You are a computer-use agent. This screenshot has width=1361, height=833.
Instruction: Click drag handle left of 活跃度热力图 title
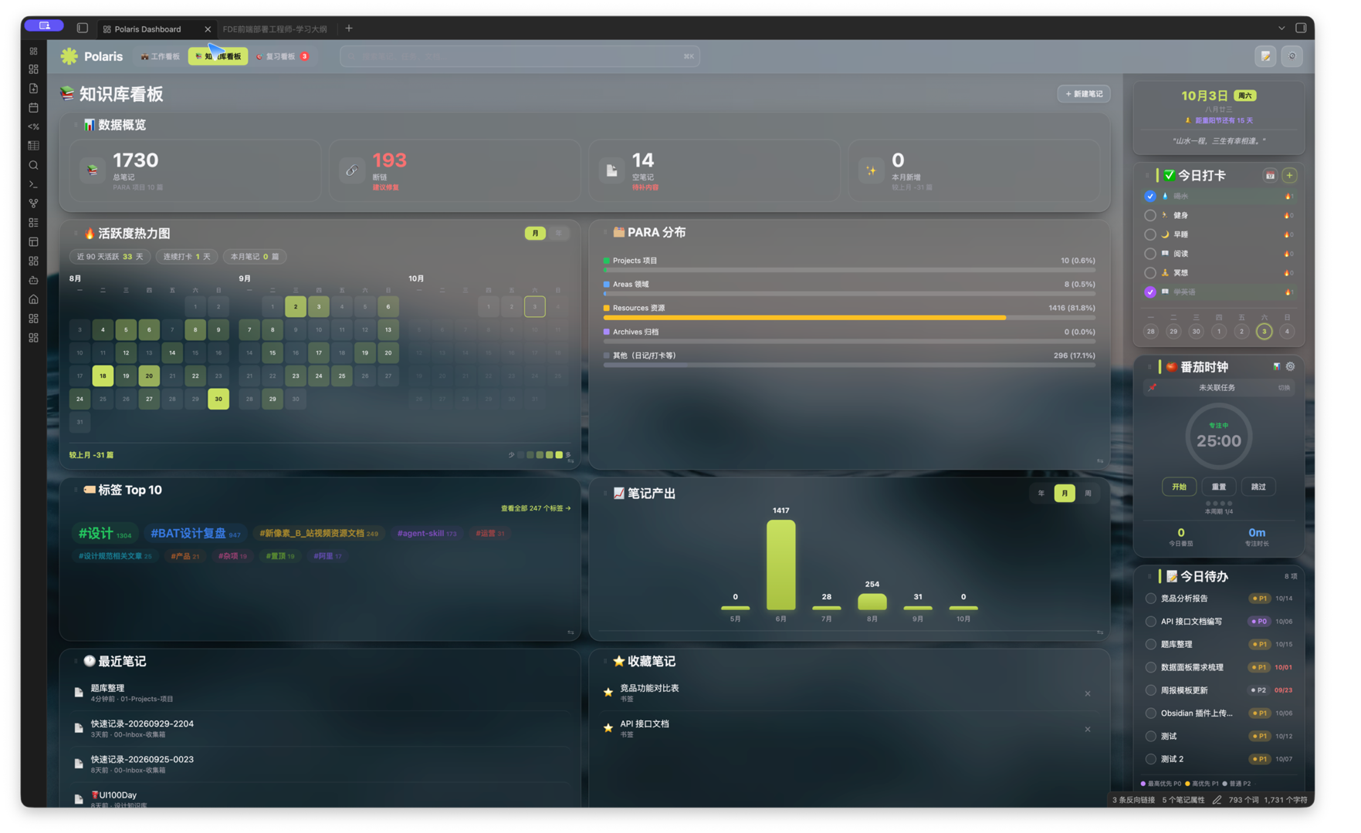point(76,233)
